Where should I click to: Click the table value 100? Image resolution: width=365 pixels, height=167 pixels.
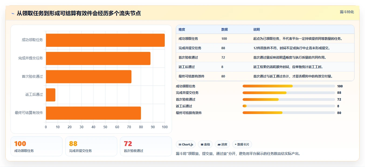pyautogui.click(x=224, y=39)
